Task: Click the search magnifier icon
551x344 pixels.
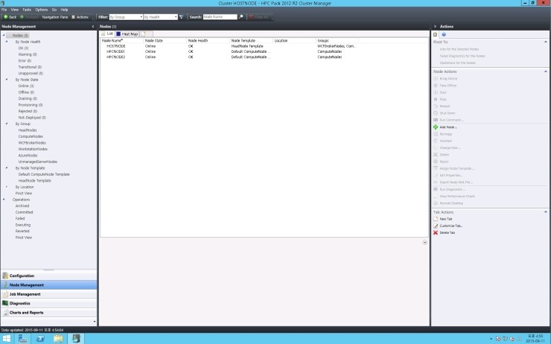Action: (x=241, y=17)
